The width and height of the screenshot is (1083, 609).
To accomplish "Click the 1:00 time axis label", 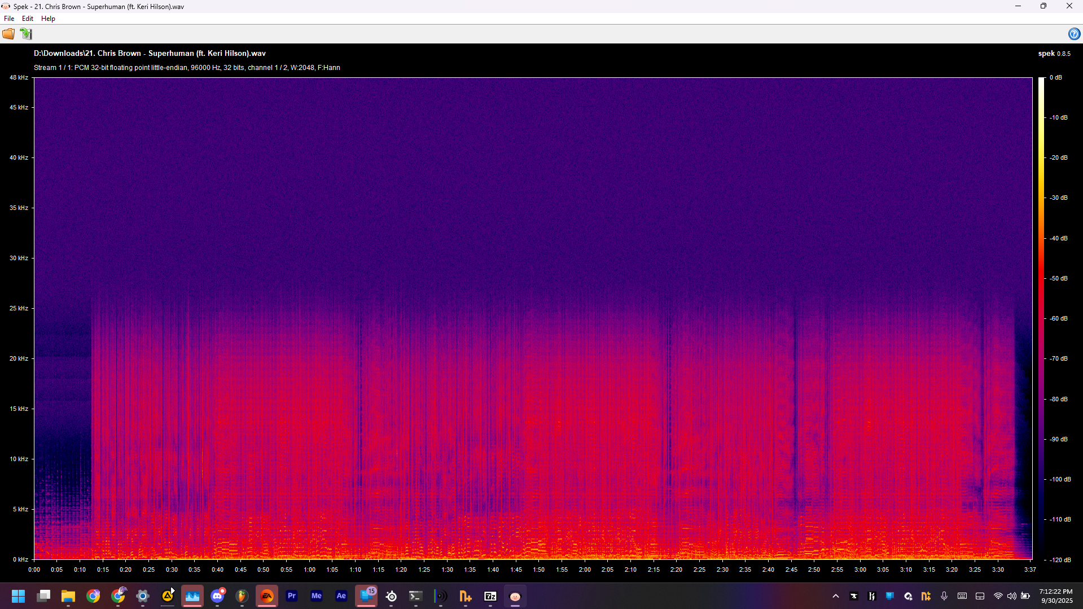I will coord(309,569).
